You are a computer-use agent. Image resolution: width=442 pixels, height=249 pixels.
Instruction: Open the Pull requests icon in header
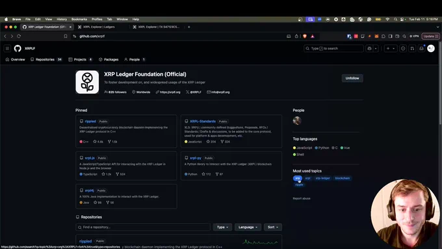point(412,49)
